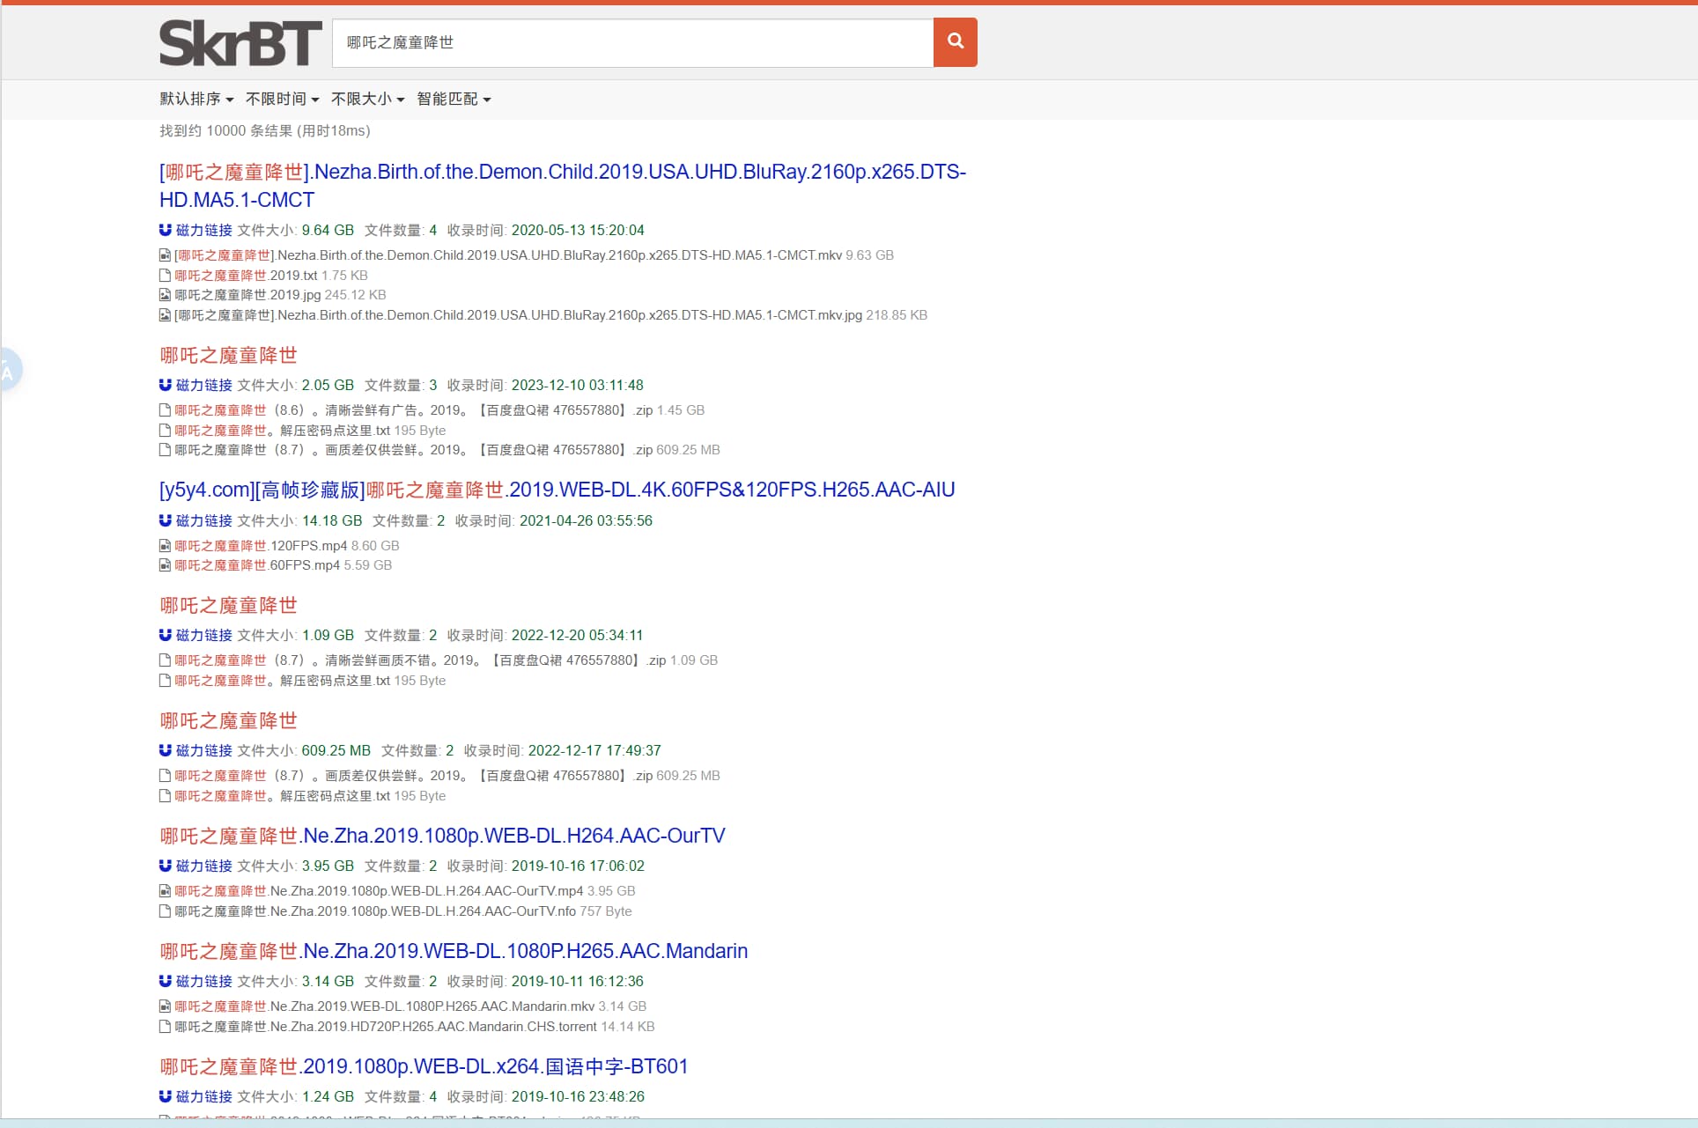Click the video icon beside Mandarin.mkv 3.14 GB
This screenshot has width=1698, height=1128.
coord(165,1006)
